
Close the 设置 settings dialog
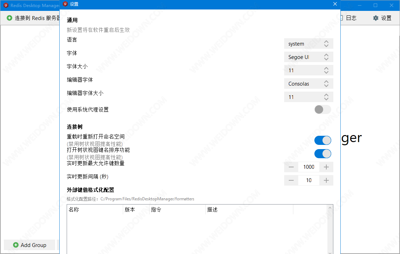point(335,4)
